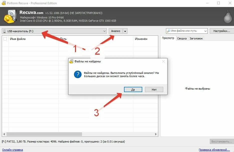
Task: Click the Путь column header
Action: coord(96,39)
